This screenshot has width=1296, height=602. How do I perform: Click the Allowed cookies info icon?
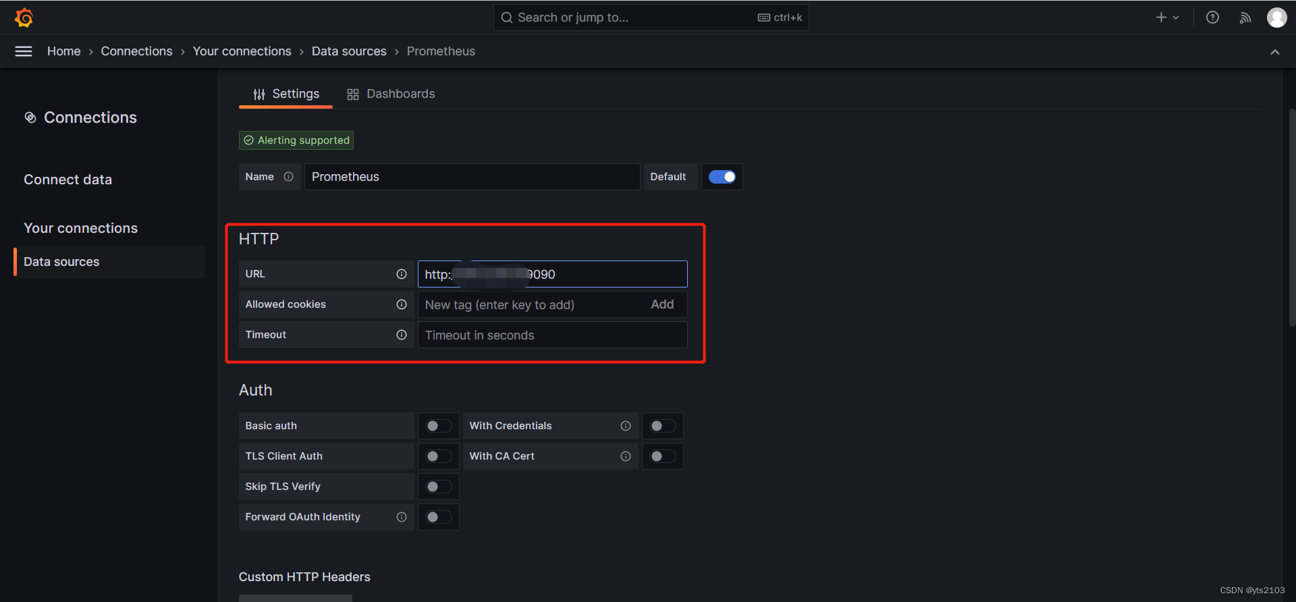[x=402, y=304]
